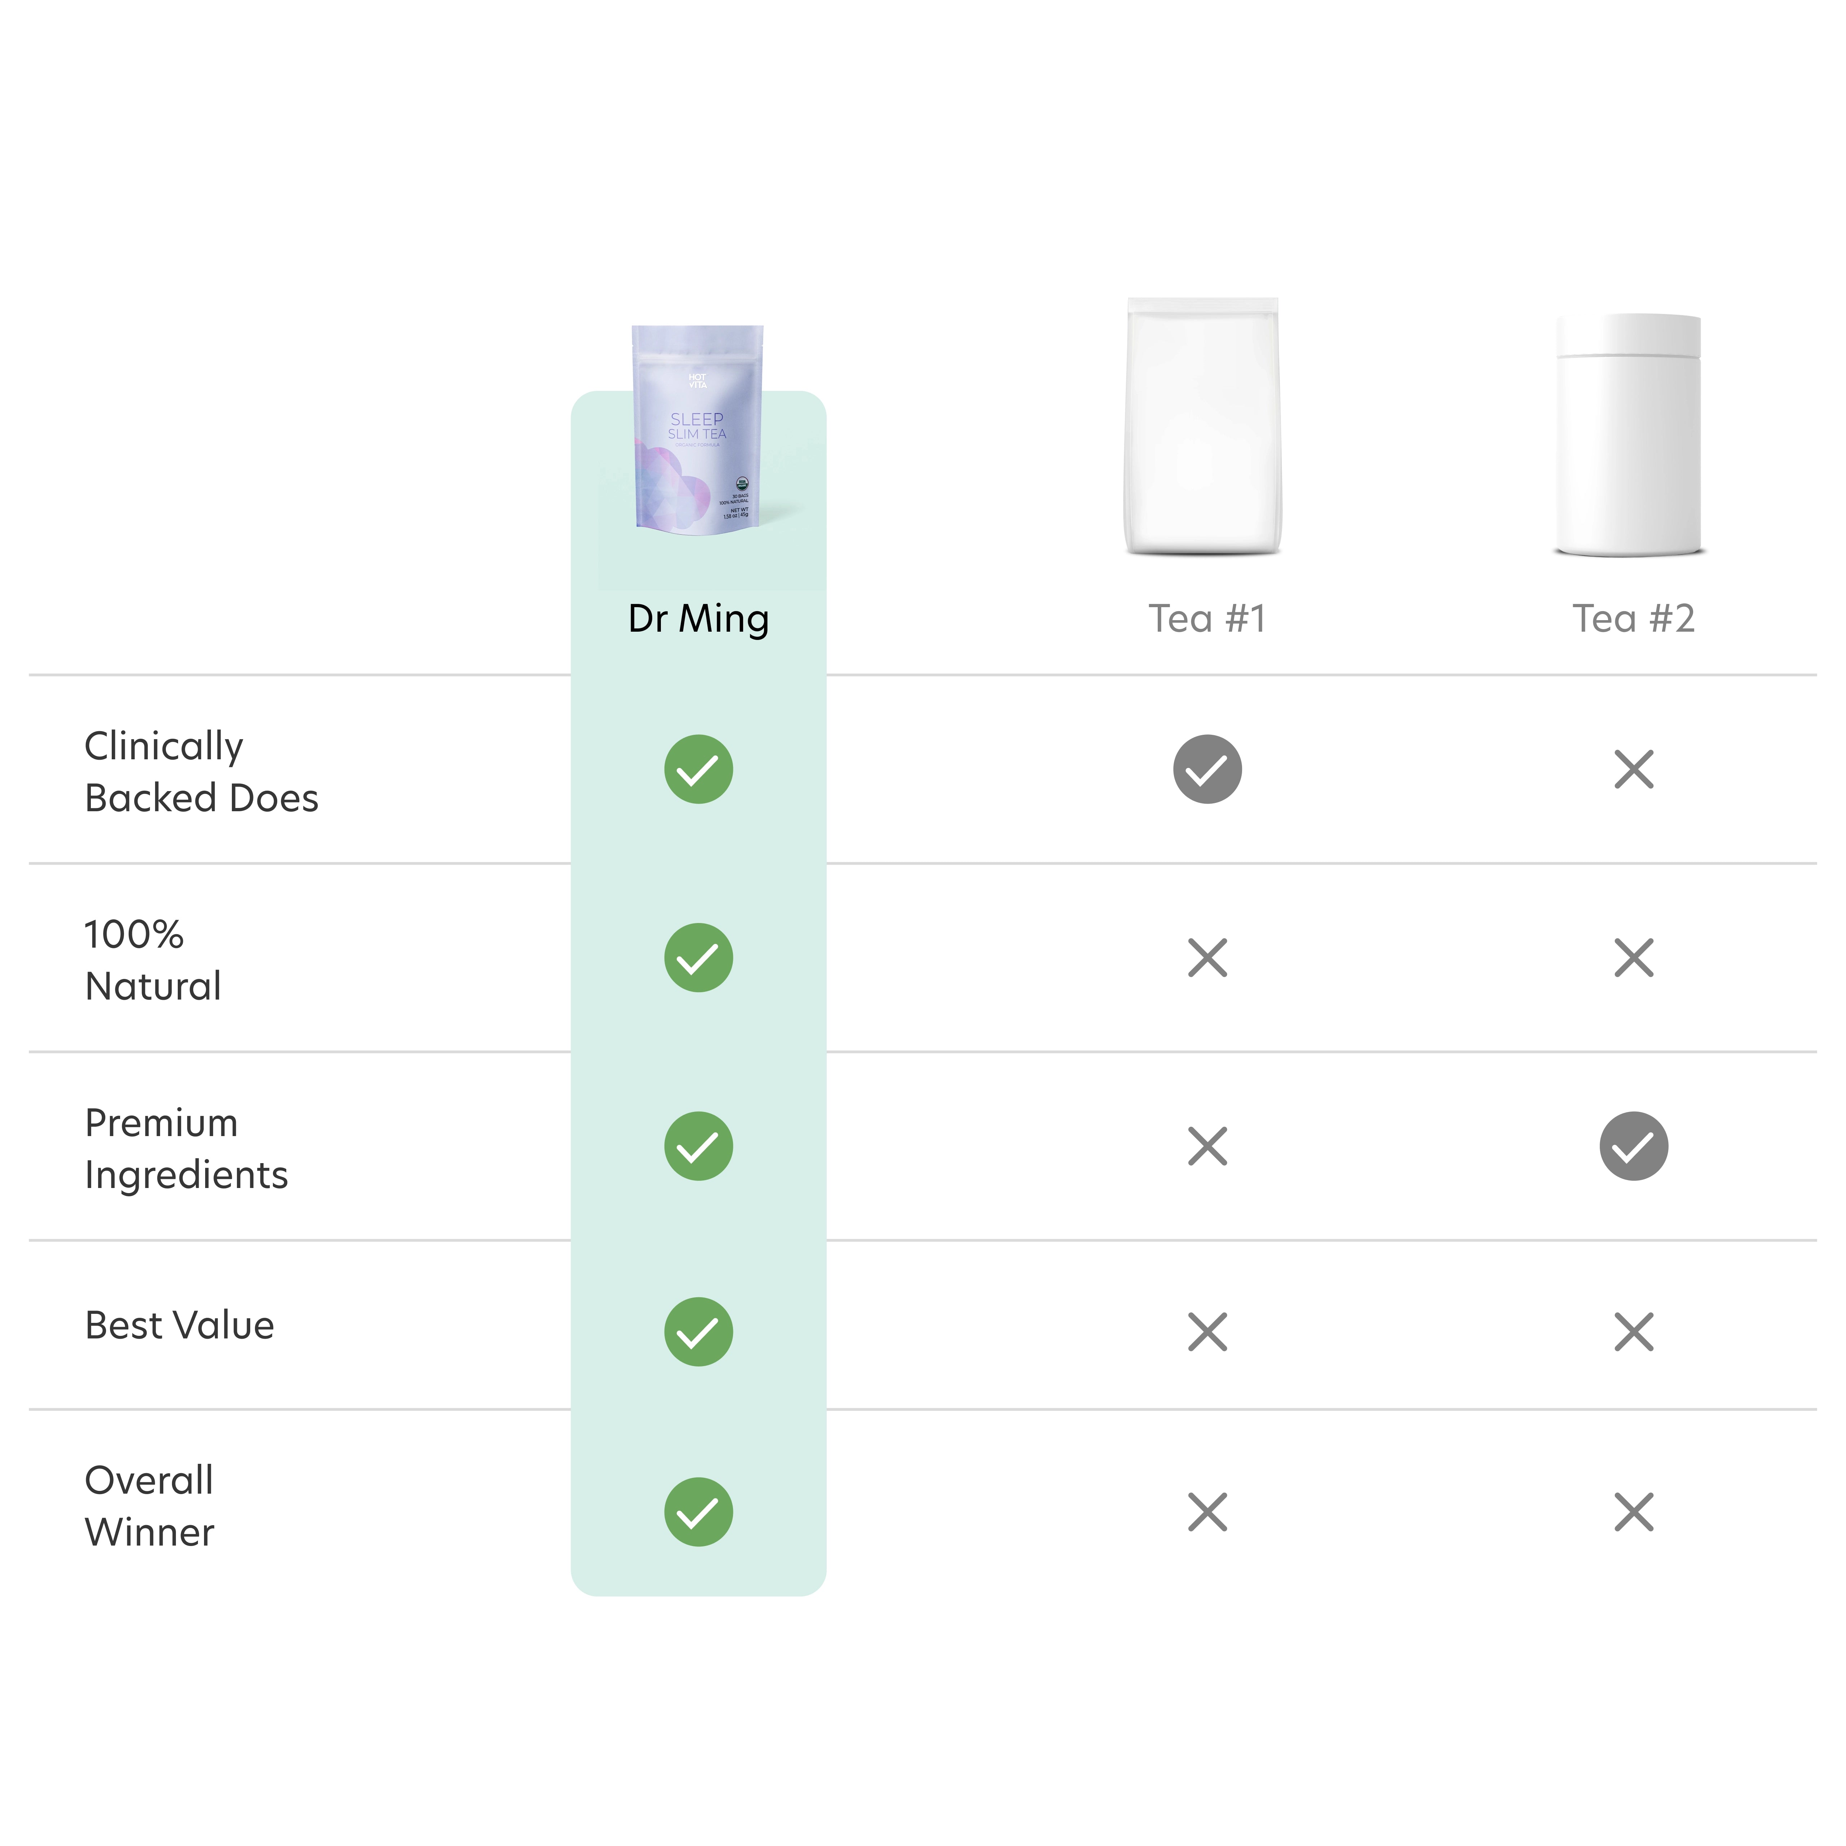The image size is (1846, 1846).
Task: Click the Overall Winner row label
Action: [x=150, y=1506]
